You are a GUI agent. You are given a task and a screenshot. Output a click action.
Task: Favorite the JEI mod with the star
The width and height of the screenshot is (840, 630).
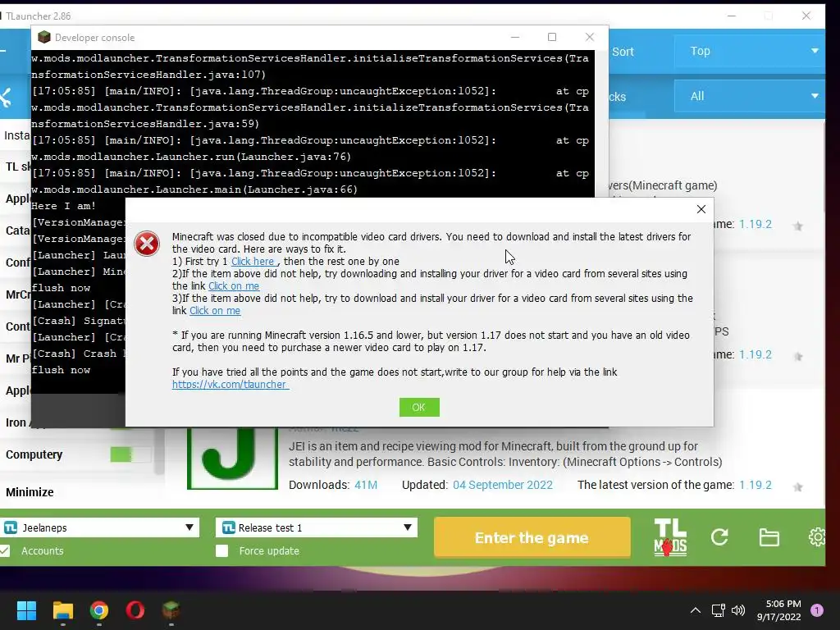tap(797, 486)
